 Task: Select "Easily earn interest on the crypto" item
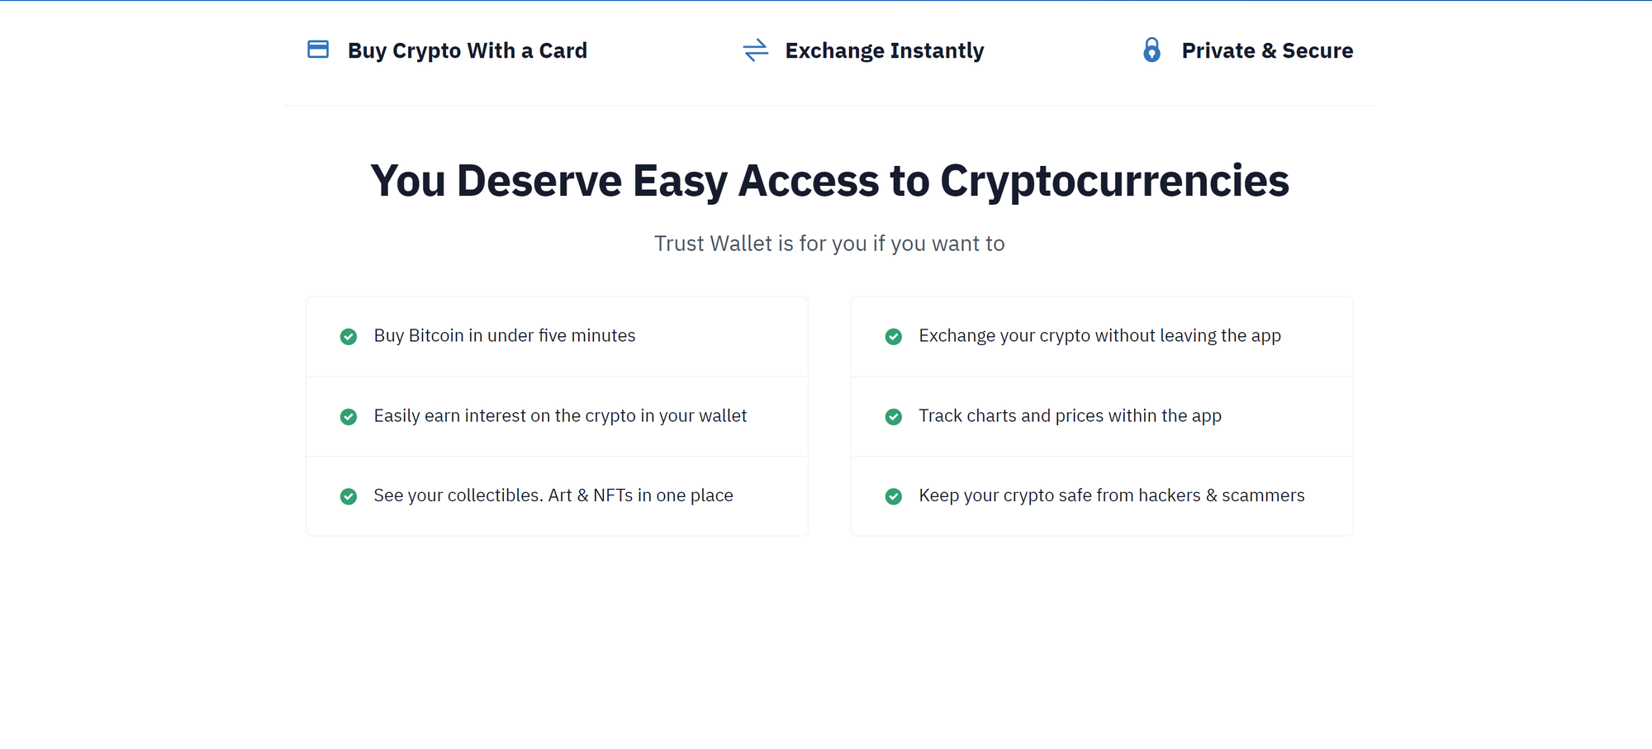[x=560, y=416]
